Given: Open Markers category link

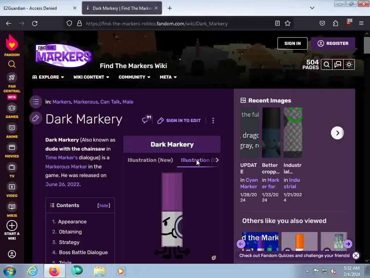Looking at the screenshot, I should click(61, 102).
